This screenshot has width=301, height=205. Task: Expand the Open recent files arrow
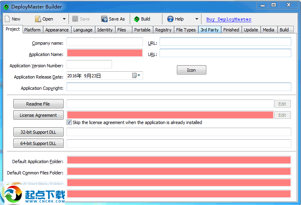pos(64,19)
